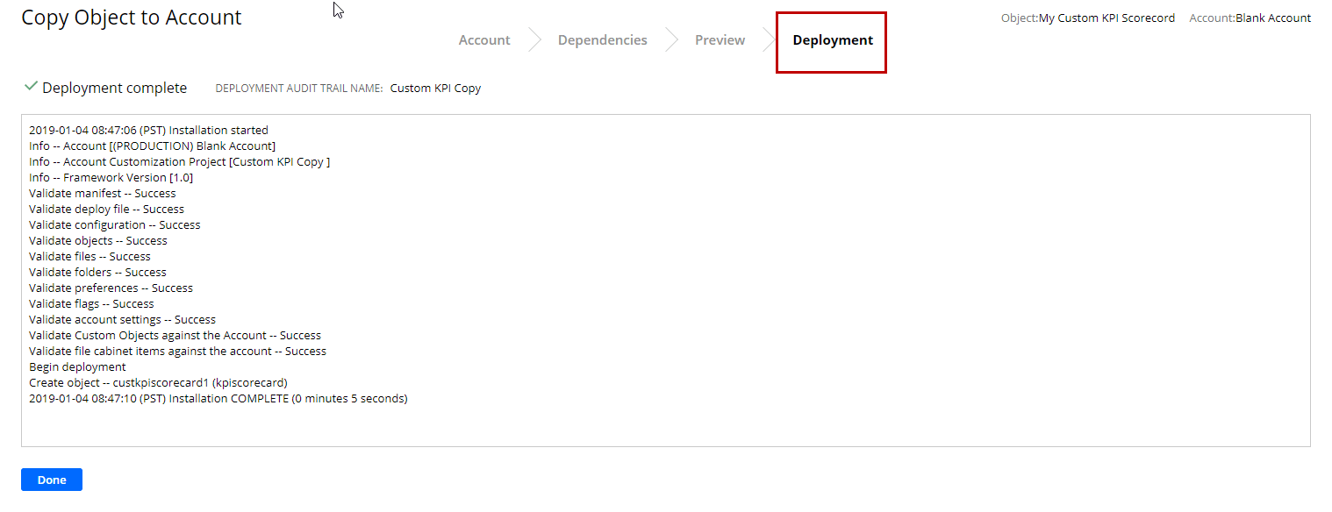The height and width of the screenshot is (512, 1332).
Task: Click Object: My Custom KPI Scorecord label
Action: pyautogui.click(x=1088, y=18)
